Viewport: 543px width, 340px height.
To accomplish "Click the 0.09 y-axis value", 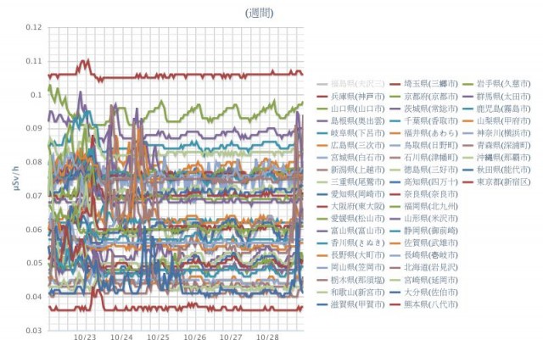I will (34, 128).
